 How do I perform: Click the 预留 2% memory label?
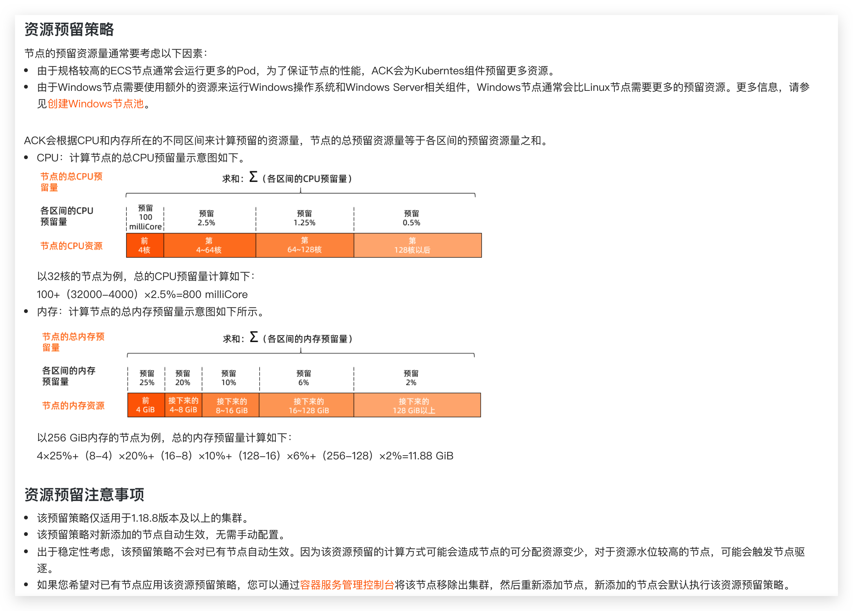pos(411,378)
